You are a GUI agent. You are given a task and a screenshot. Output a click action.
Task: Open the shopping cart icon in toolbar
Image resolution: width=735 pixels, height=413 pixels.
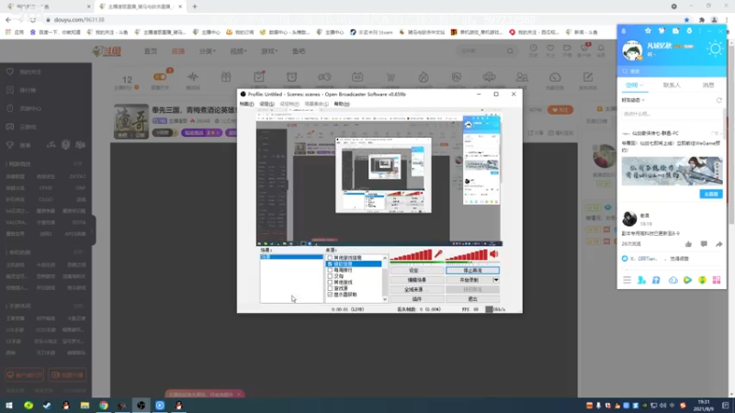coord(390,77)
